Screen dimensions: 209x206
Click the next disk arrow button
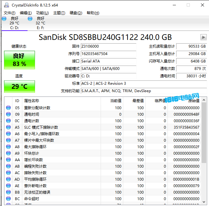click(x=203, y=37)
